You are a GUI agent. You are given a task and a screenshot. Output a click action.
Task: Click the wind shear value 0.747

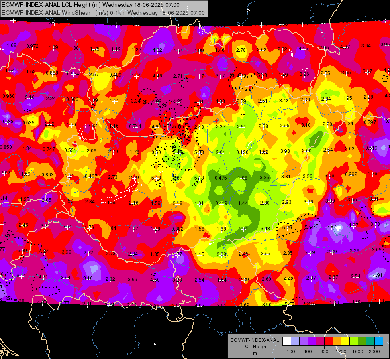49,149
